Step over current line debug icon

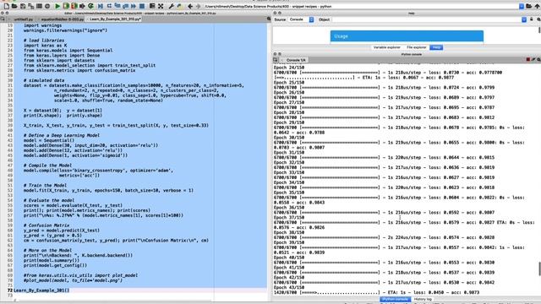(109, 6)
